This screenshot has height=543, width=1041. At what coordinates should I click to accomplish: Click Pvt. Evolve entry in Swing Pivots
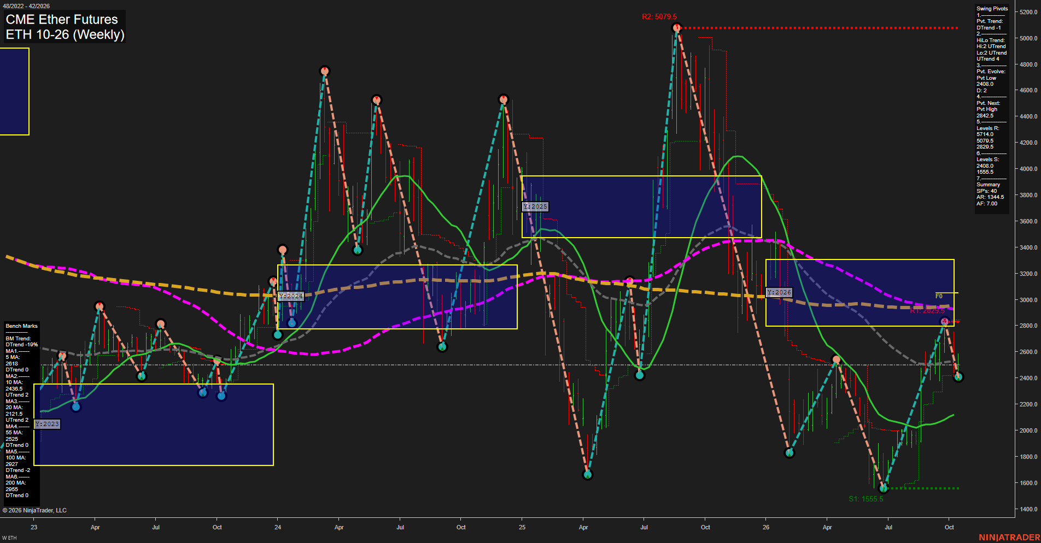[991, 72]
